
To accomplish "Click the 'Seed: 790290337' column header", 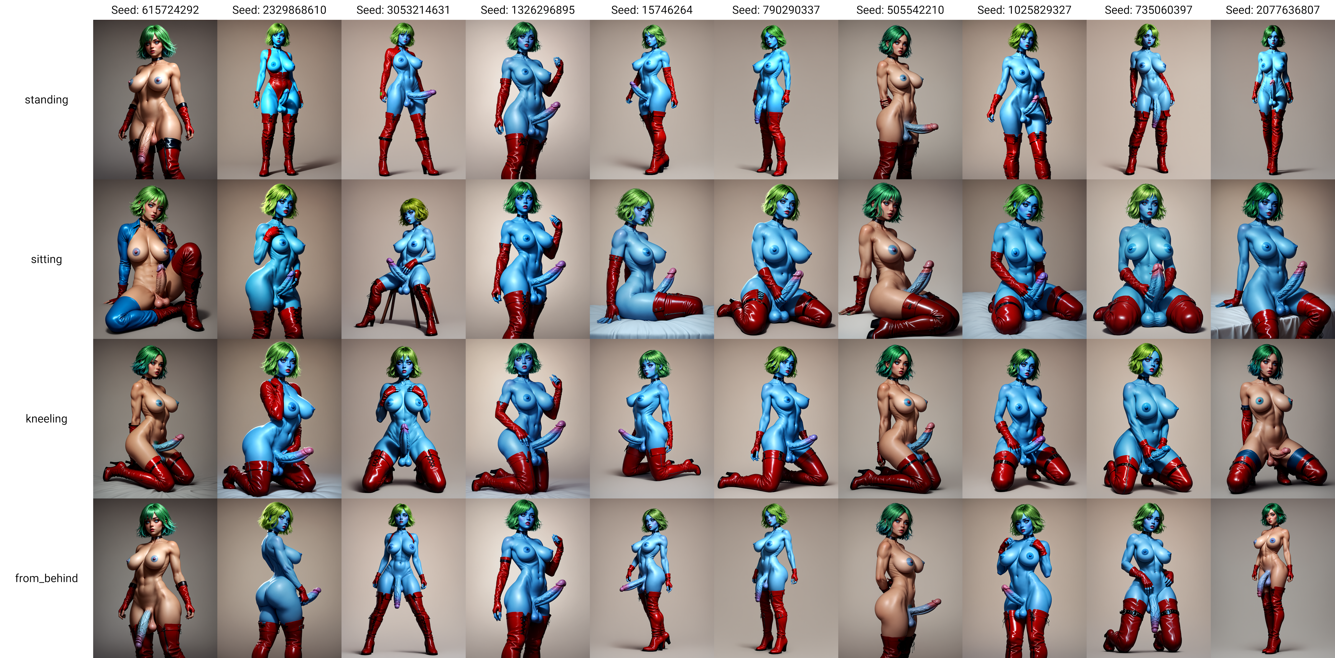I will 776,10.
